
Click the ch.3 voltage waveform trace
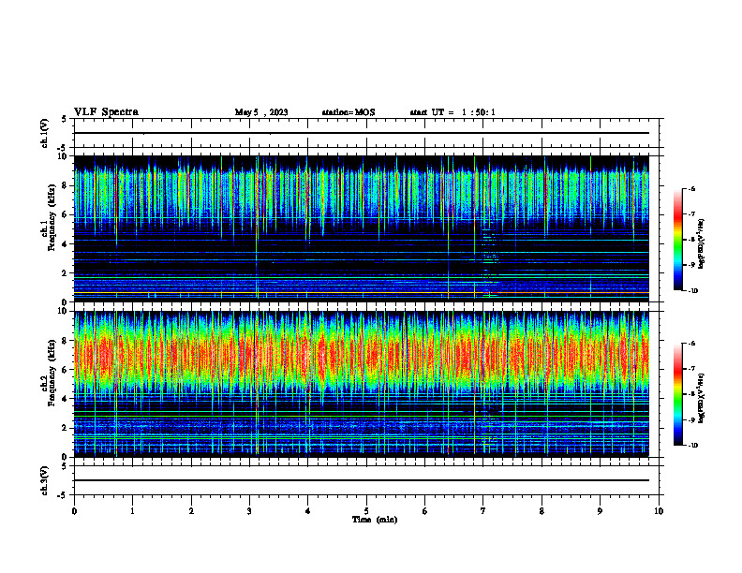(362, 480)
